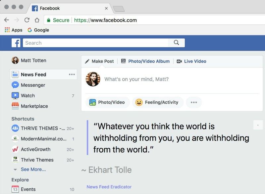Viewport: 265px width, 194px height.
Task: Open Messenger from the sidebar
Action: click(x=28, y=85)
